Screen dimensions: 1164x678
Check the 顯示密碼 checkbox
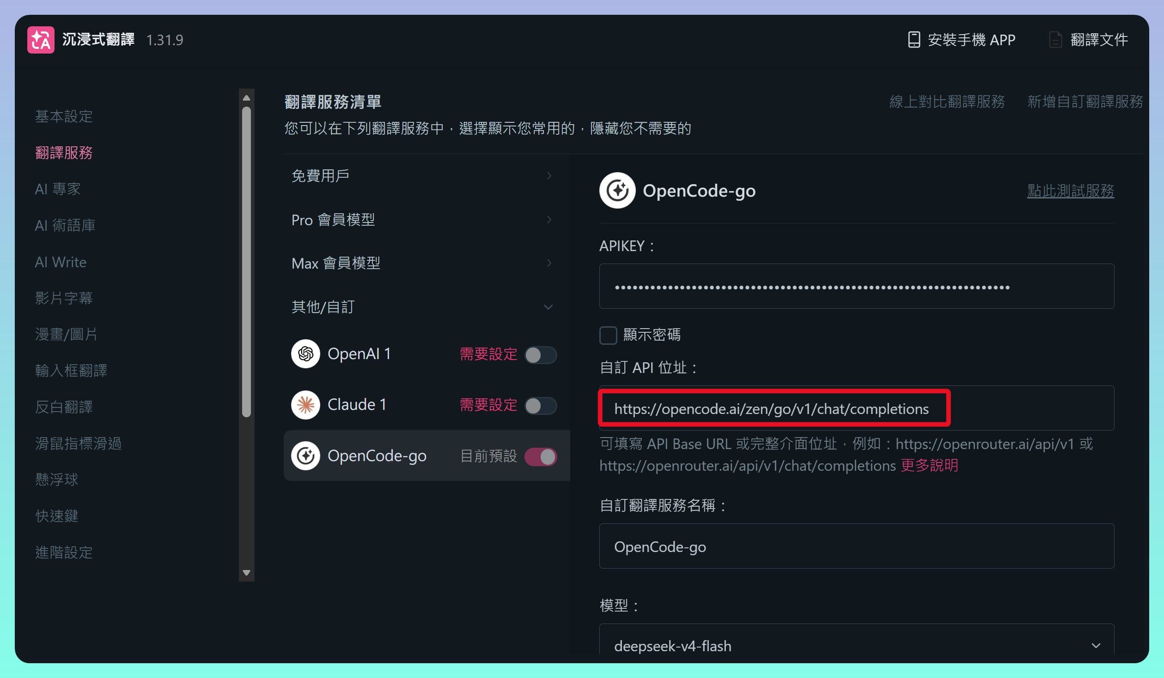[x=608, y=335]
